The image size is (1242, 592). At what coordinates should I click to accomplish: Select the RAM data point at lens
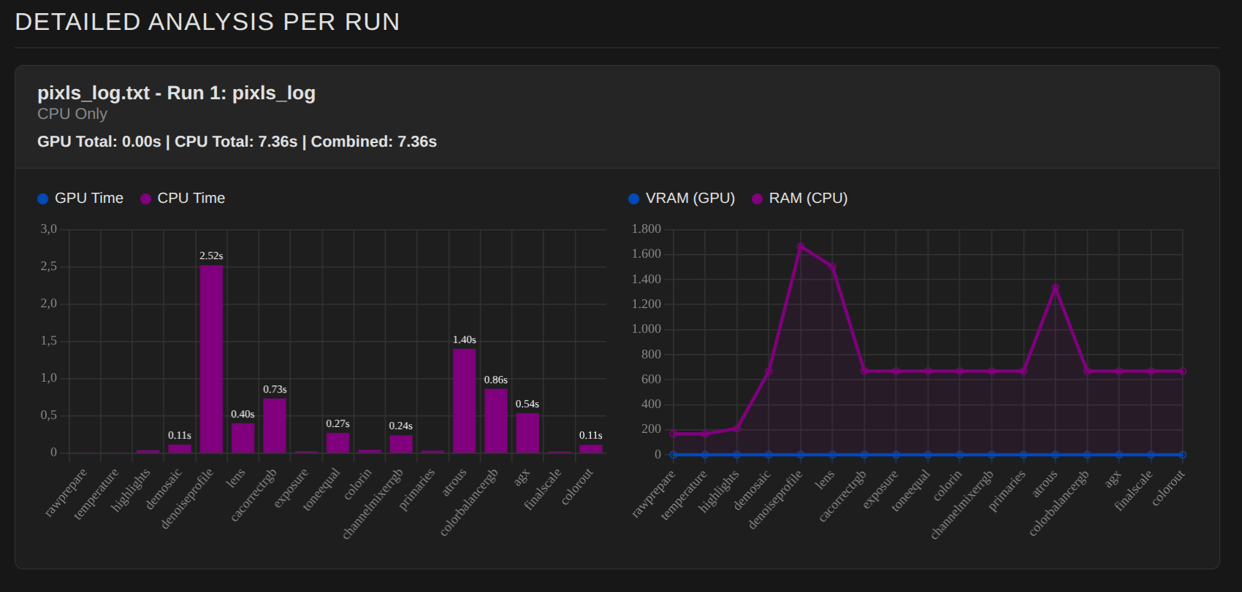coord(832,266)
